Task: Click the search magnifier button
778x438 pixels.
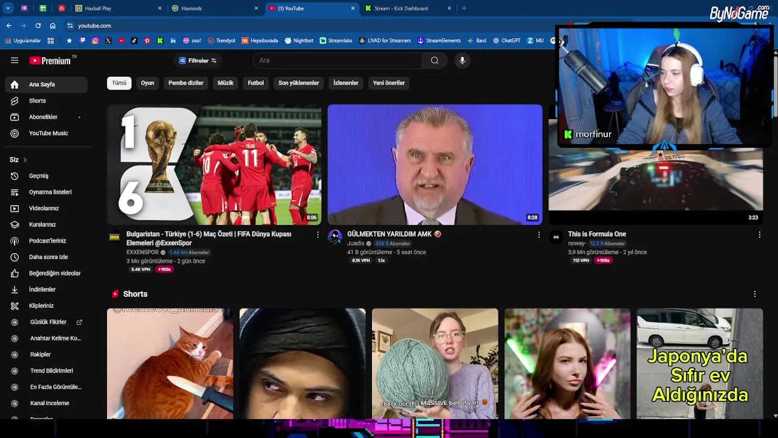Action: tap(435, 60)
